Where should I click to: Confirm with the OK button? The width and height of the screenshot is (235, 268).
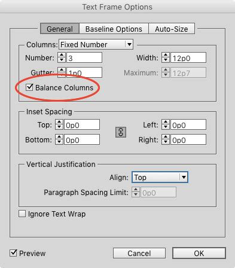coord(199,253)
